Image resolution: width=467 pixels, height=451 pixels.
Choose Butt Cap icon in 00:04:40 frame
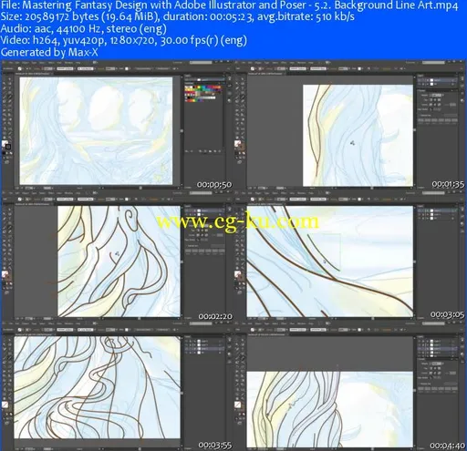point(431,368)
